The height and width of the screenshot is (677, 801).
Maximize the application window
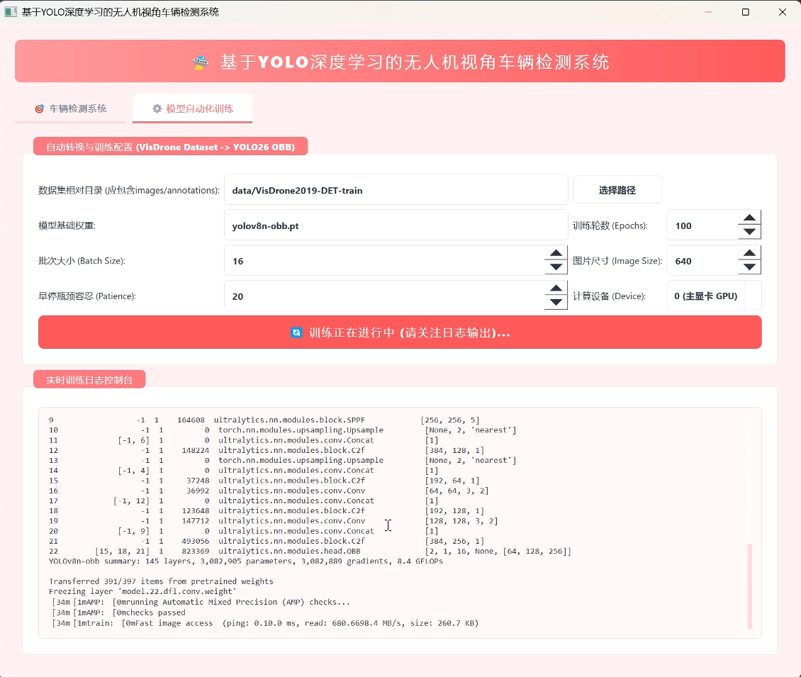[745, 12]
